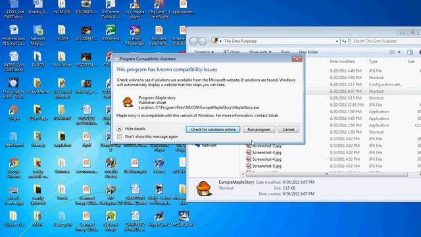Image resolution: width=421 pixels, height=237 pixels.
Task: Select green BitTorrent desktop icon
Action: [111, 32]
